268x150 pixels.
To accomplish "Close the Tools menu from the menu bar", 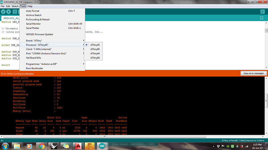I will point(23,6).
